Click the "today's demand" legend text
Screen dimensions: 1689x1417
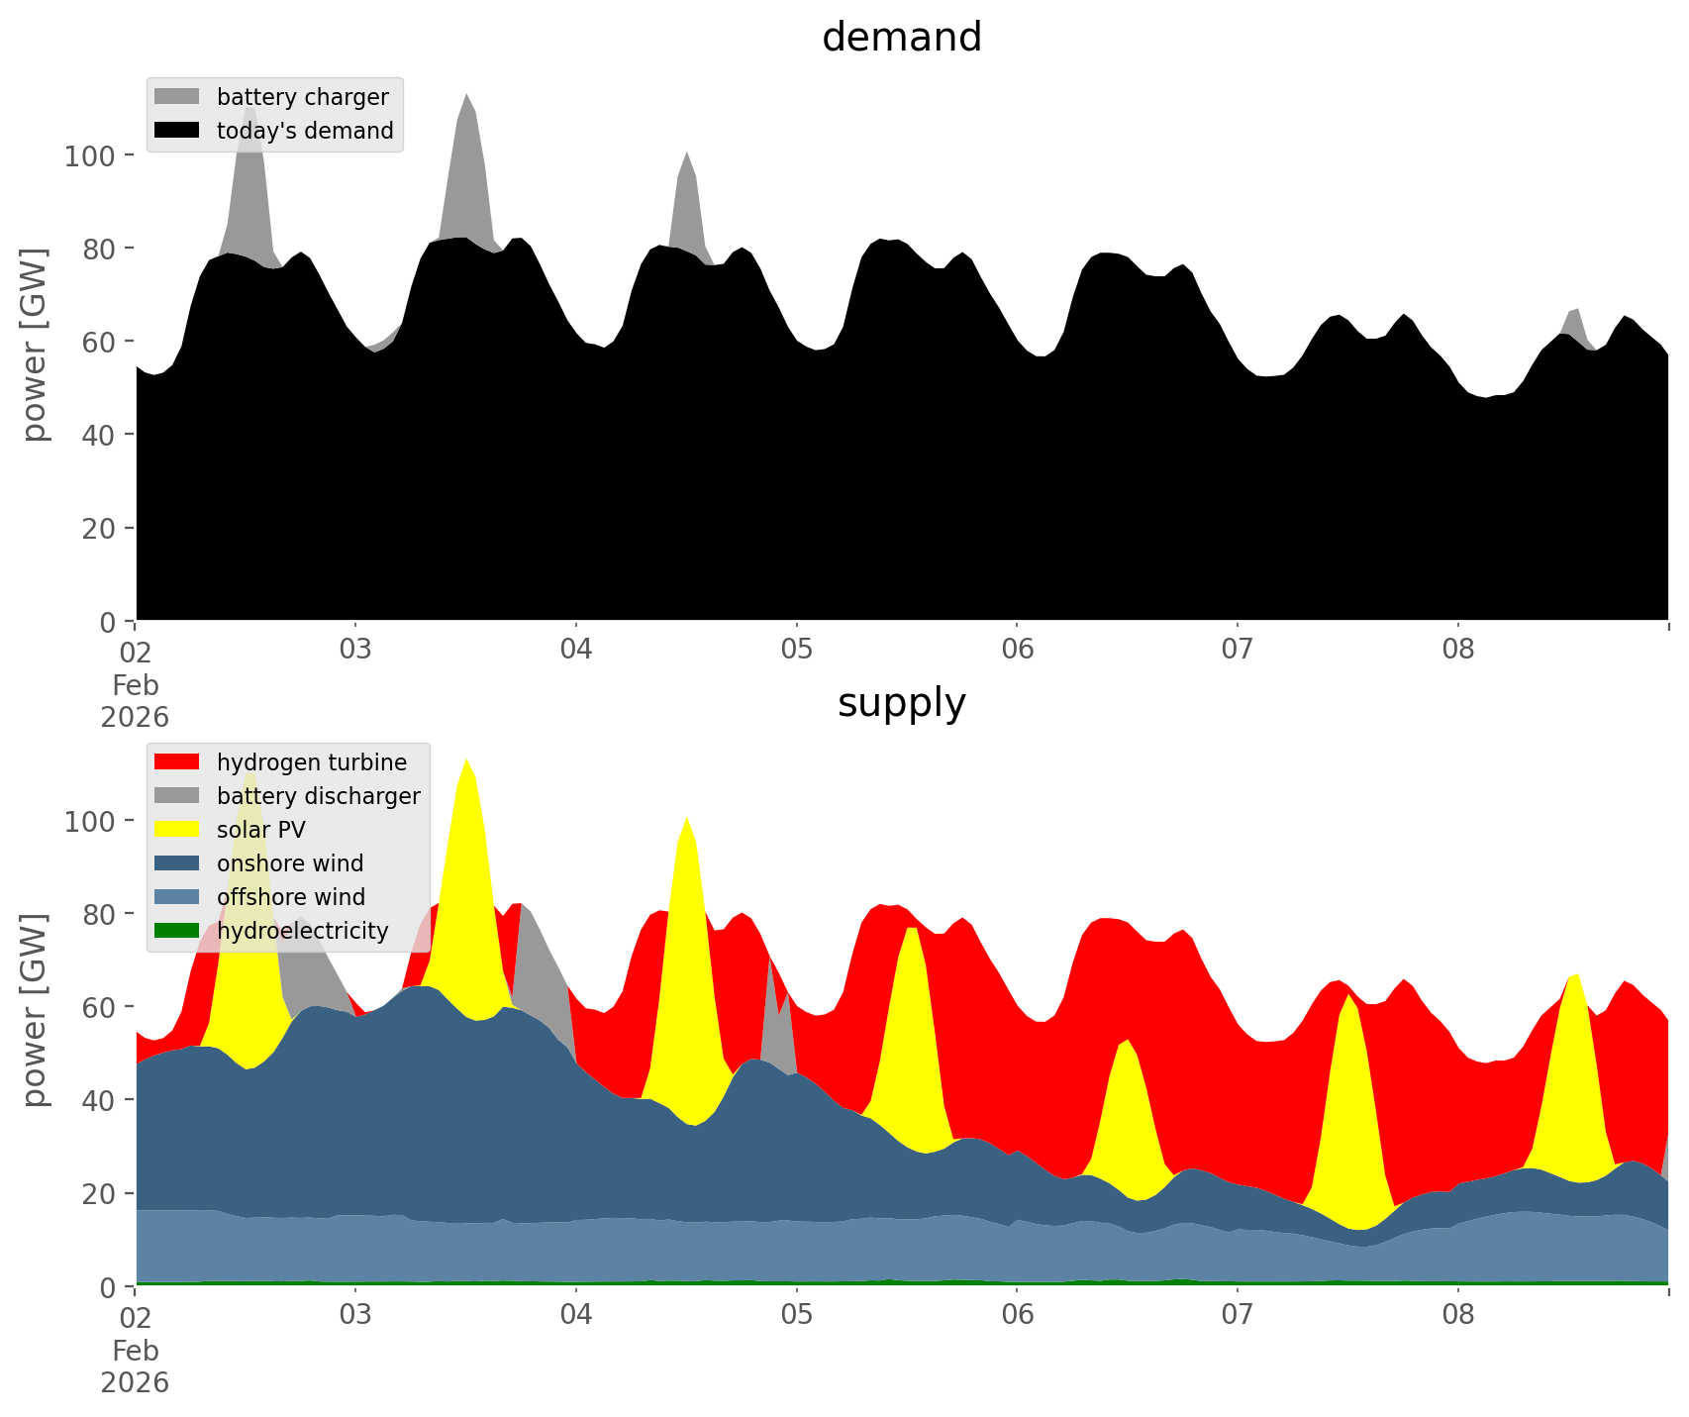pos(305,131)
